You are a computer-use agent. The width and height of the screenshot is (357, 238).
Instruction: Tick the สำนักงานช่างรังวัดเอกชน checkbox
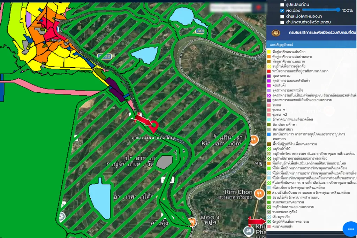pyautogui.click(x=282, y=22)
